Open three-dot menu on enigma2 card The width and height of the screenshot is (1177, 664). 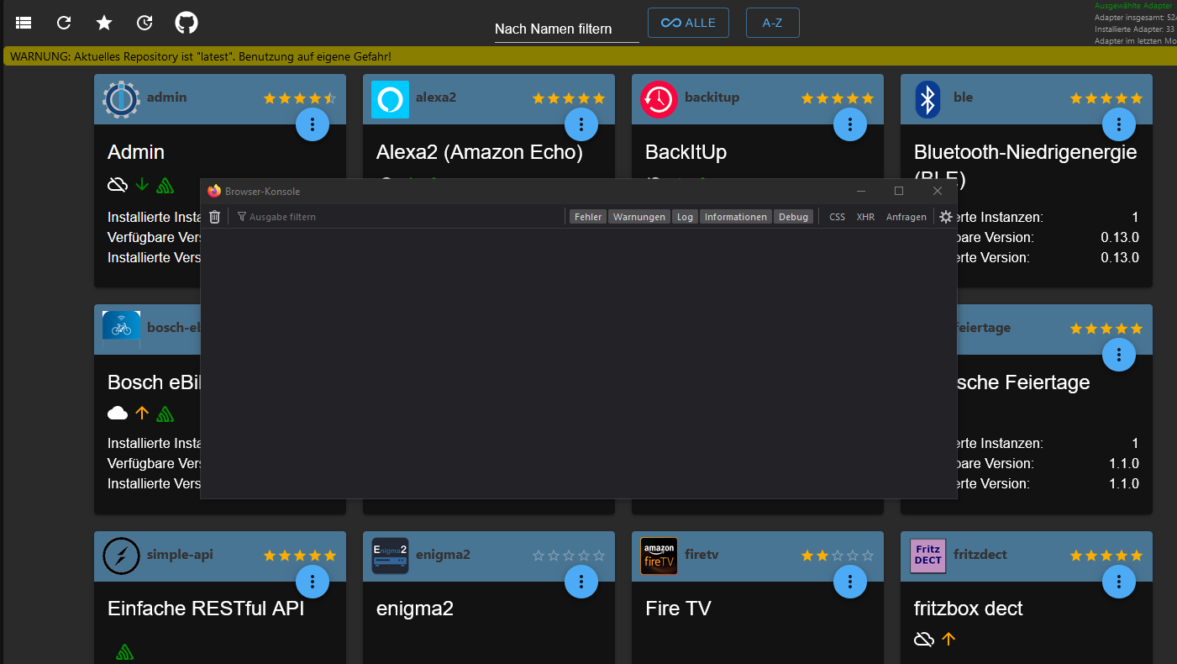(581, 581)
